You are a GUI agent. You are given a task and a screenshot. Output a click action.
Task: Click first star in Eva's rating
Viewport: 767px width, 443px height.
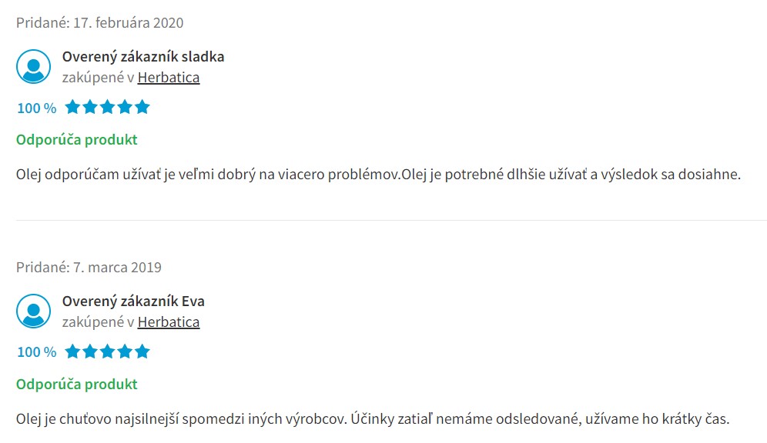(72, 351)
